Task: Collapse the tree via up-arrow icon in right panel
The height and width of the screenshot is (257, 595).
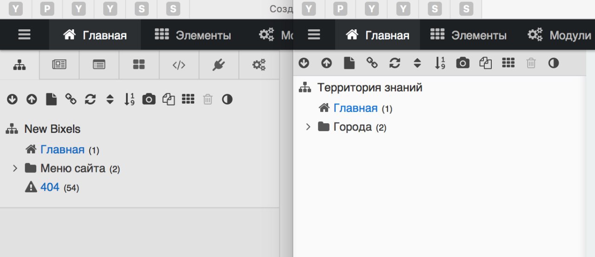Action: pos(326,63)
